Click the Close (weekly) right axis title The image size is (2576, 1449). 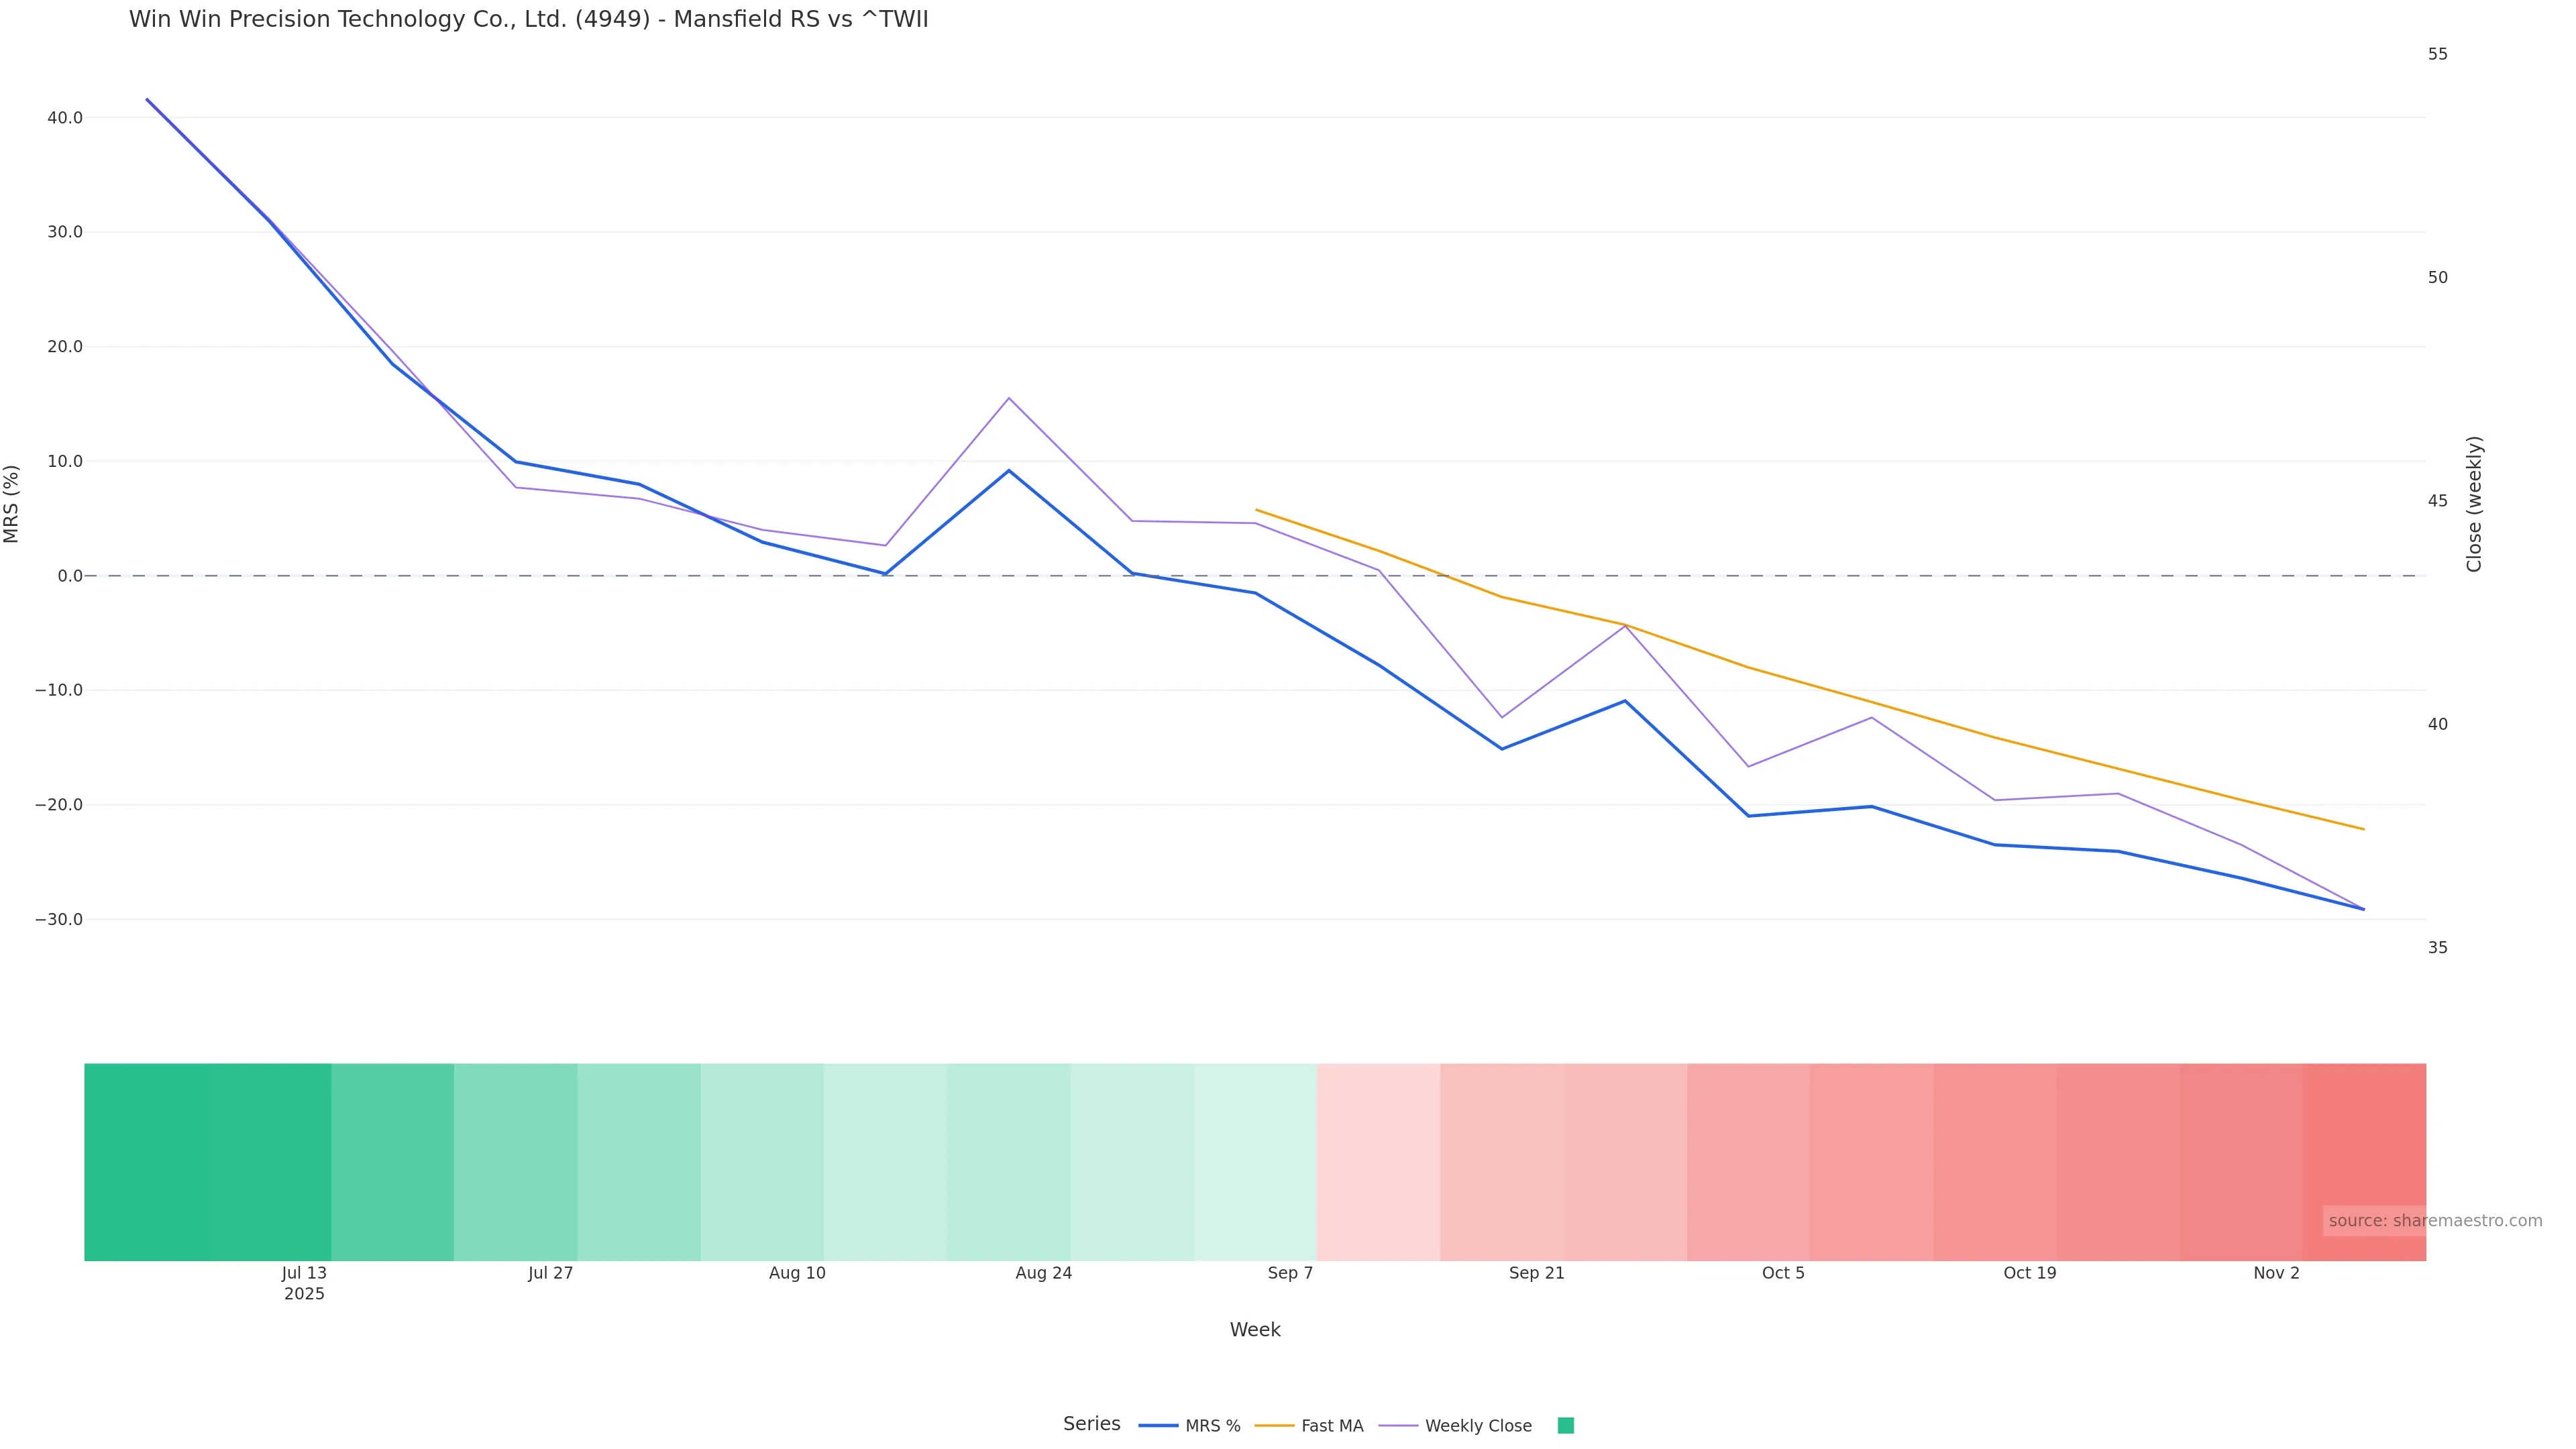point(2474,504)
